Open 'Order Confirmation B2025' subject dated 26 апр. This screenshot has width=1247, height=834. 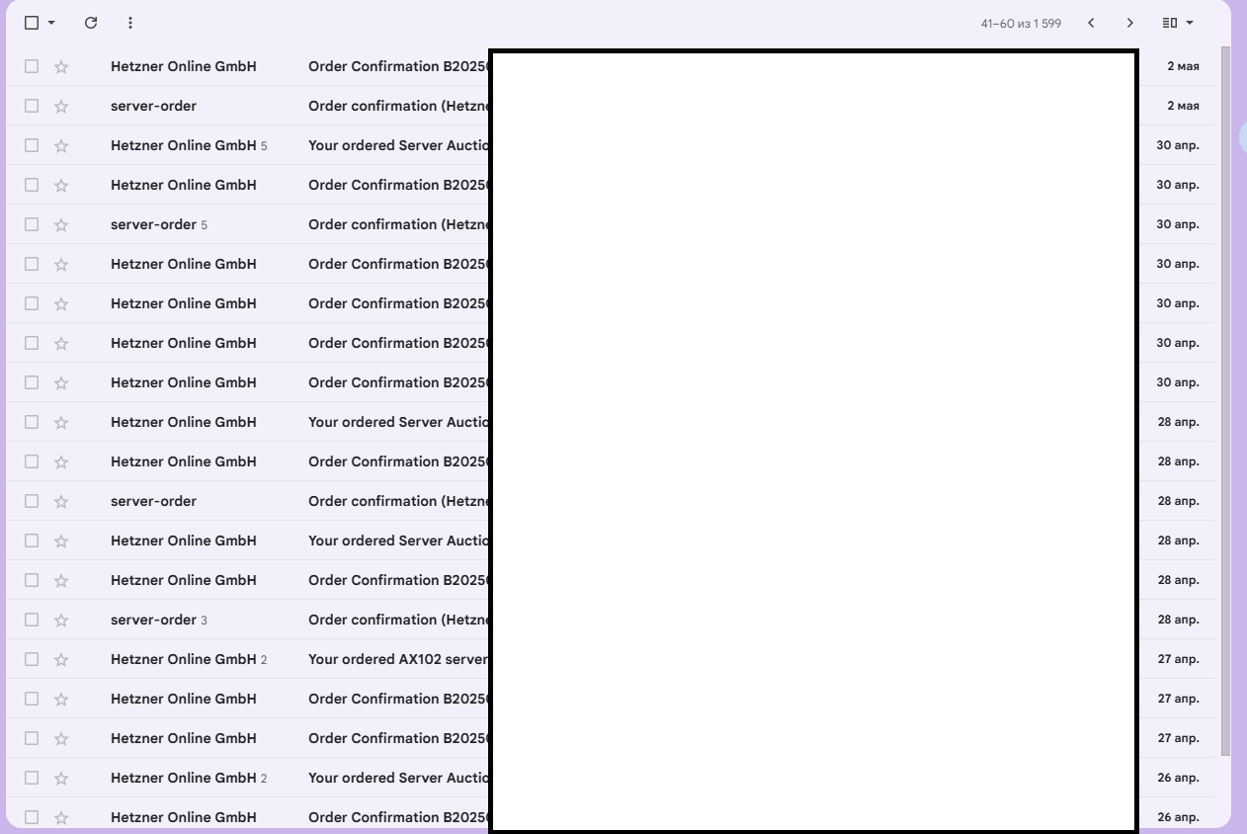pyautogui.click(x=398, y=817)
